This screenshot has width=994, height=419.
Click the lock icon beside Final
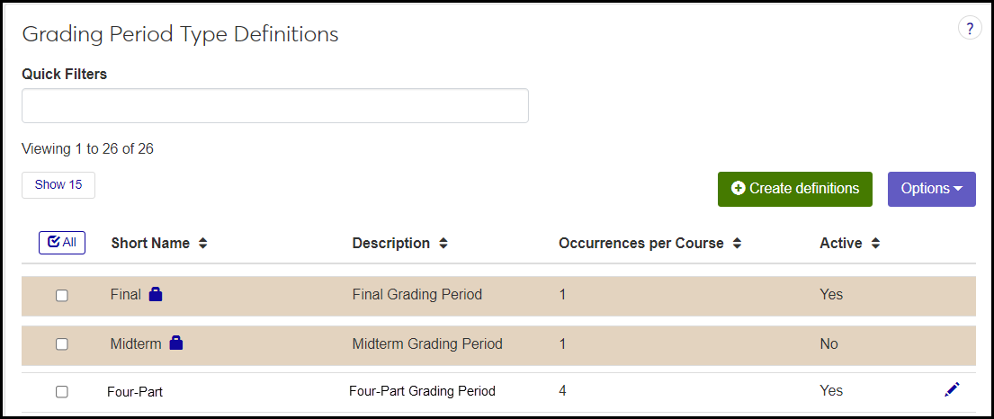(x=156, y=294)
